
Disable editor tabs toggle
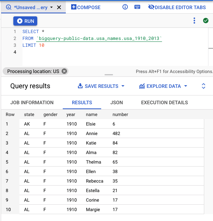[177, 7]
